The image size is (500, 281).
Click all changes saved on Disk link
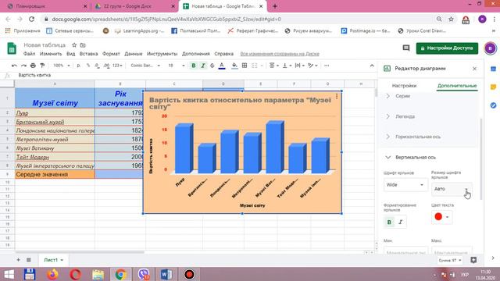point(280,54)
